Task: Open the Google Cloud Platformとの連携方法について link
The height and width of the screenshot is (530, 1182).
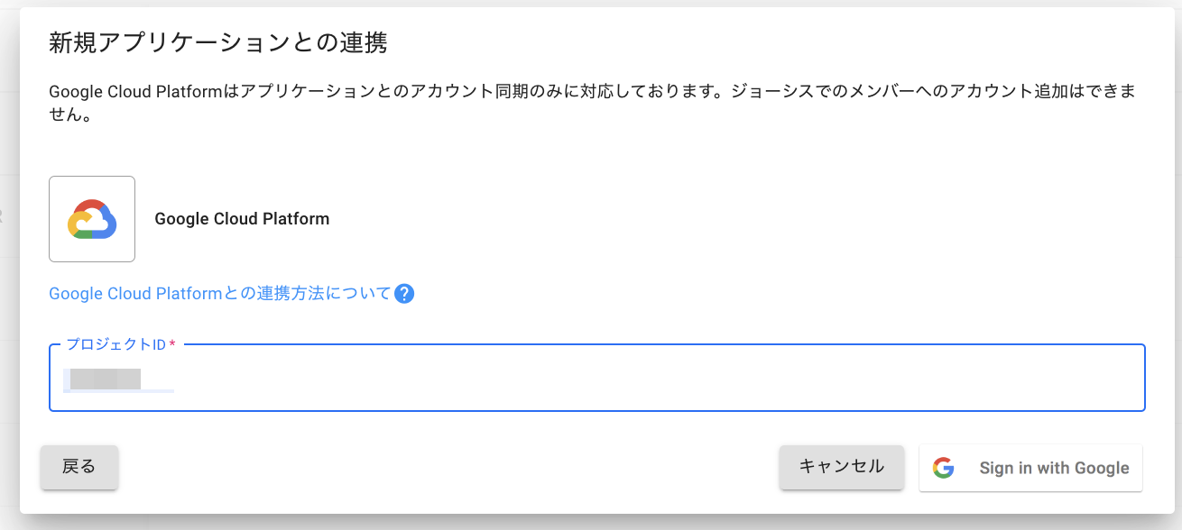Action: click(x=219, y=294)
